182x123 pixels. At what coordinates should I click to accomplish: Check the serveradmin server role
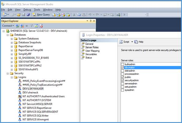122,84
